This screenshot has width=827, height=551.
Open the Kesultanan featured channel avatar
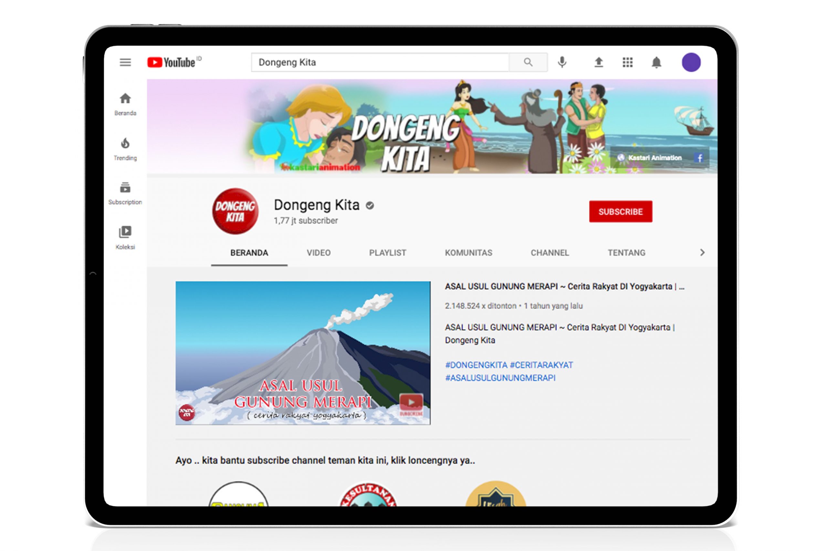point(368,494)
